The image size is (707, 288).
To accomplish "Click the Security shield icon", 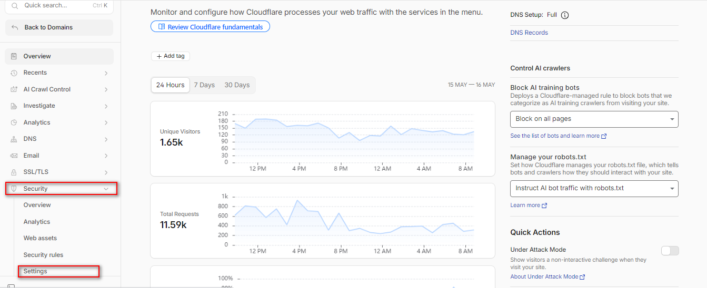I will point(14,189).
